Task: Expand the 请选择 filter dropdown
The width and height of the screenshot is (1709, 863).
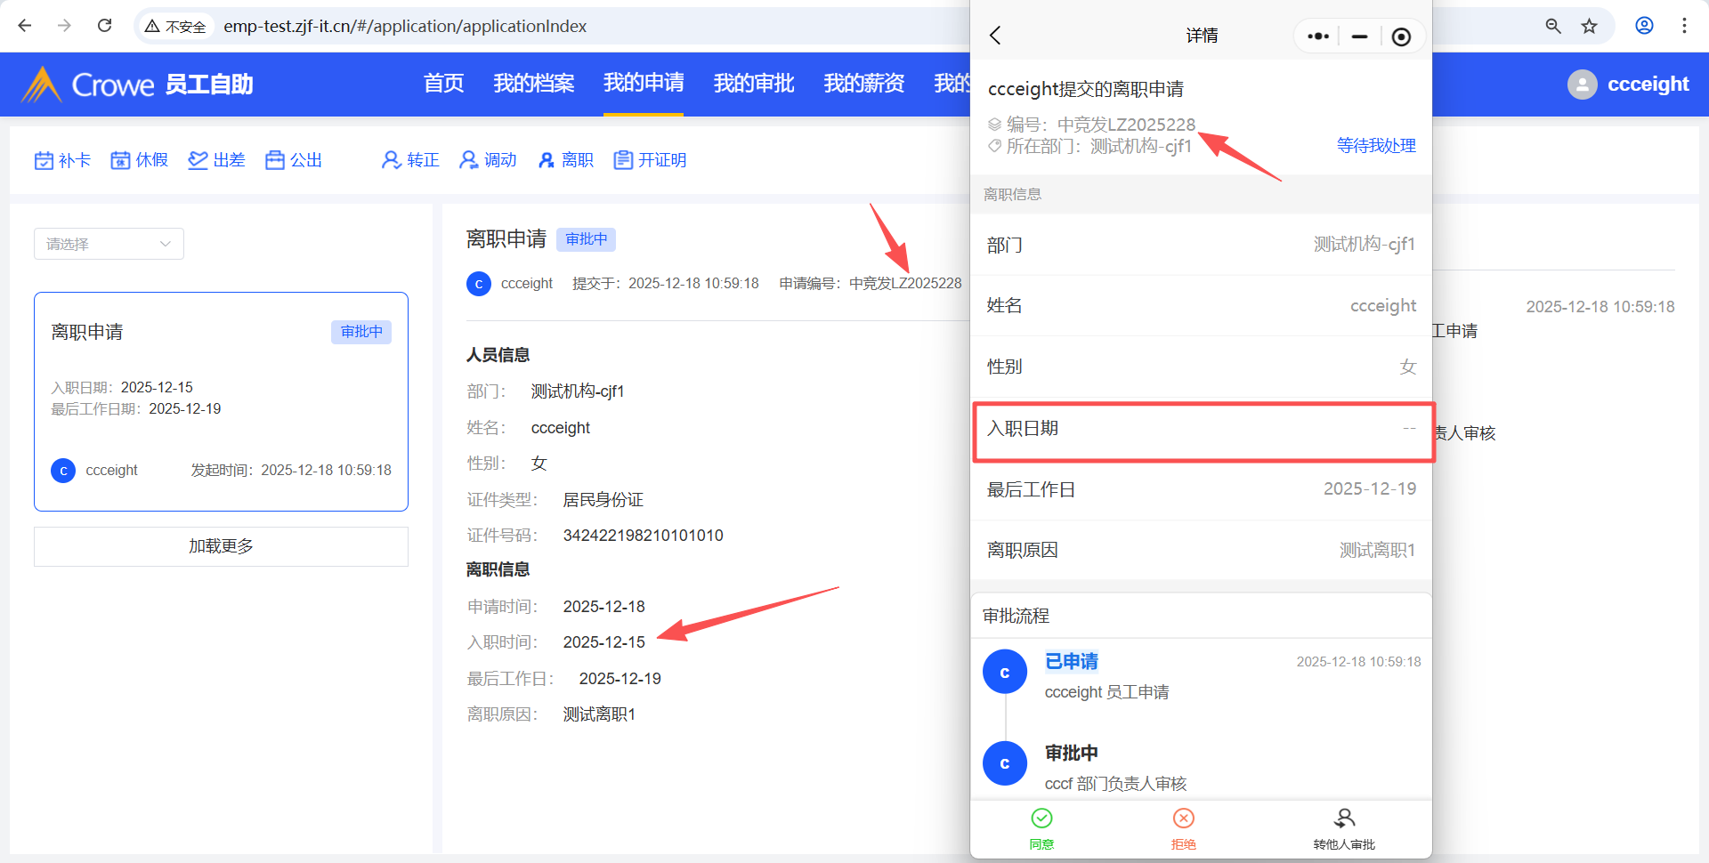Action: click(x=109, y=244)
